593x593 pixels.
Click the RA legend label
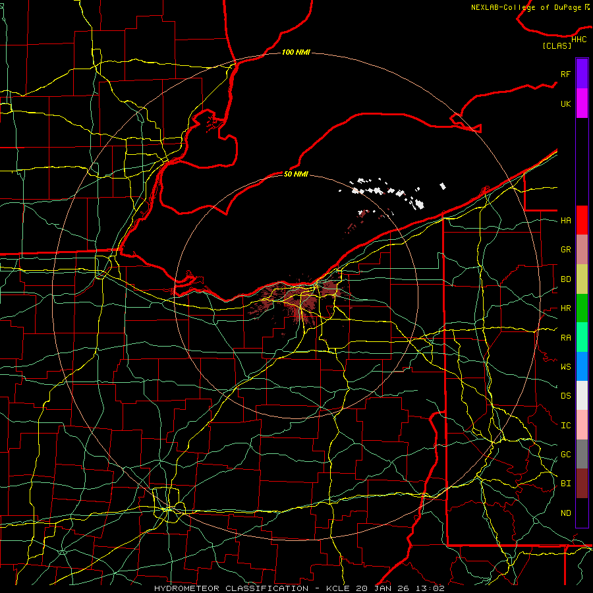coord(565,338)
